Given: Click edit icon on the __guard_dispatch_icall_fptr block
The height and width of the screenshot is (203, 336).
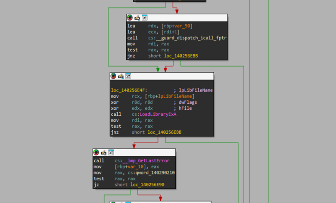Looking at the screenshot, I should tap(137, 18).
